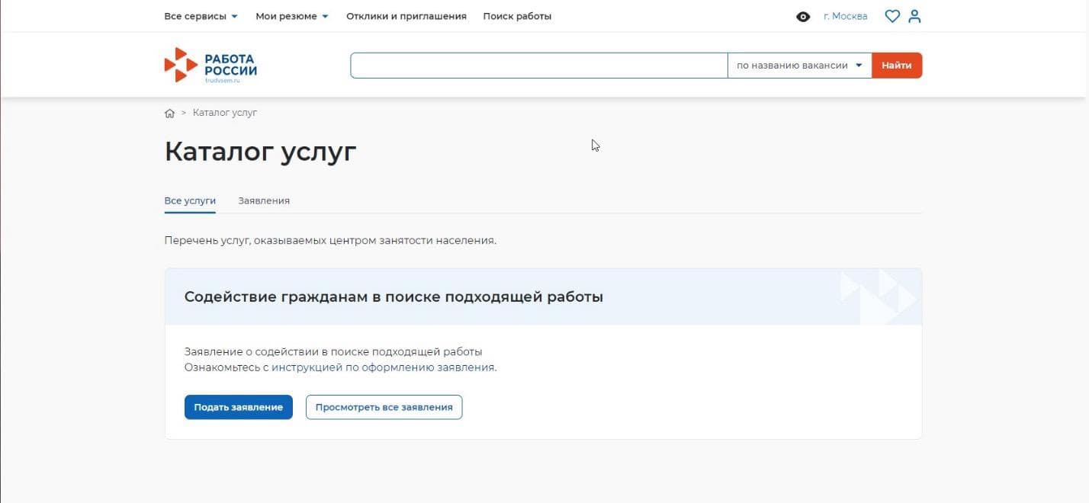Change the city г. Москва link
The width and height of the screenshot is (1089, 503).
pyautogui.click(x=845, y=16)
